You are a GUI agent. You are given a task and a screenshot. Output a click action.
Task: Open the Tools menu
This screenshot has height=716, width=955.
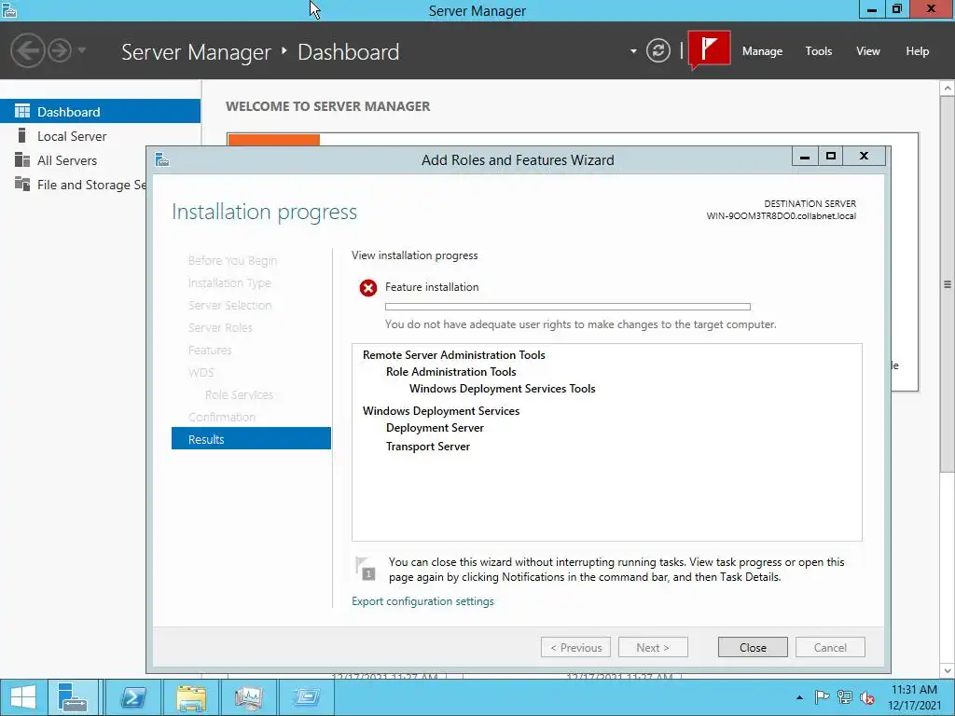pos(819,51)
